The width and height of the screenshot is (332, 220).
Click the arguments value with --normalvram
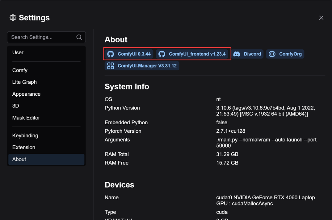click(x=266, y=143)
